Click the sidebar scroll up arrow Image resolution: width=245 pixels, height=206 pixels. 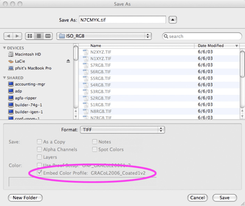tap(76, 111)
